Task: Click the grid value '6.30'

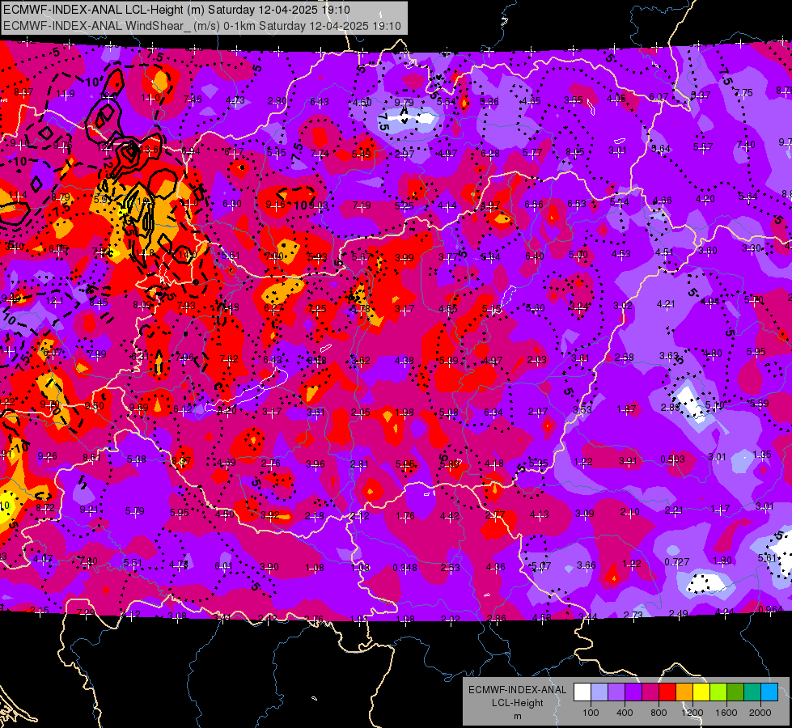Action: click(x=232, y=204)
